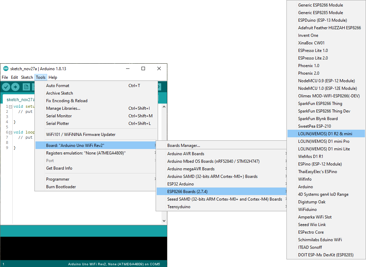Click the sketch_nov27a editor tab
Viewport: 366px width, 267px height.
pyautogui.click(x=19, y=99)
